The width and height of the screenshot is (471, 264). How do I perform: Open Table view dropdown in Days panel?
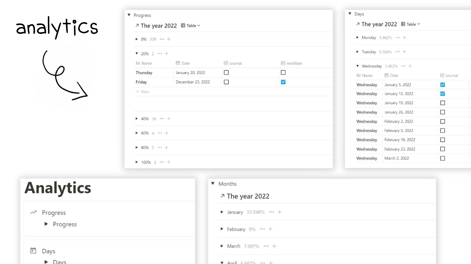410,24
